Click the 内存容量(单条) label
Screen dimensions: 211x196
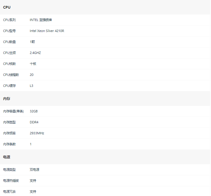coord(13,111)
